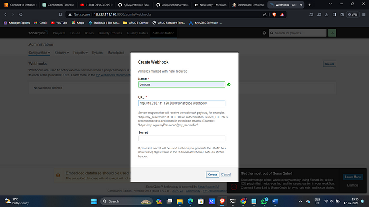Open the Rules page
Viewport: 369px width, 207px height.
tap(89, 33)
